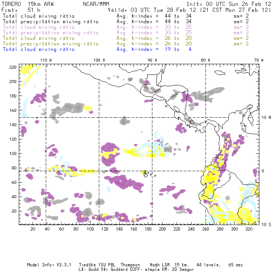Click the black "Total cloud mixing ratio" legend label
Screen dimensions: 273x273
click(39, 16)
